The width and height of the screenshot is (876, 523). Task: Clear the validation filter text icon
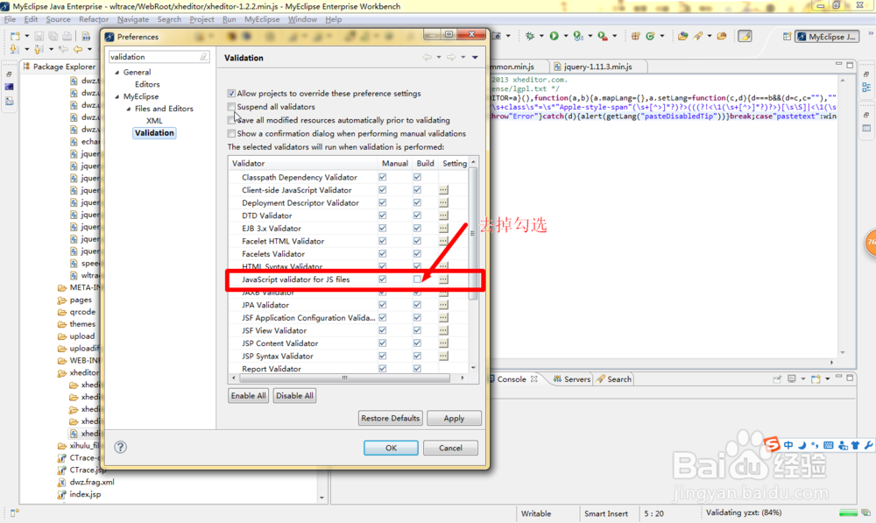pyautogui.click(x=204, y=57)
